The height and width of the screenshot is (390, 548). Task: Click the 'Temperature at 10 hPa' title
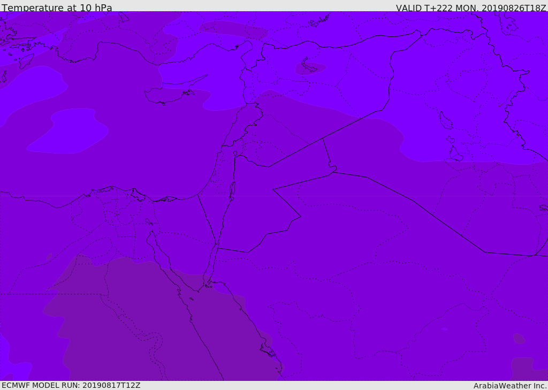click(57, 7)
